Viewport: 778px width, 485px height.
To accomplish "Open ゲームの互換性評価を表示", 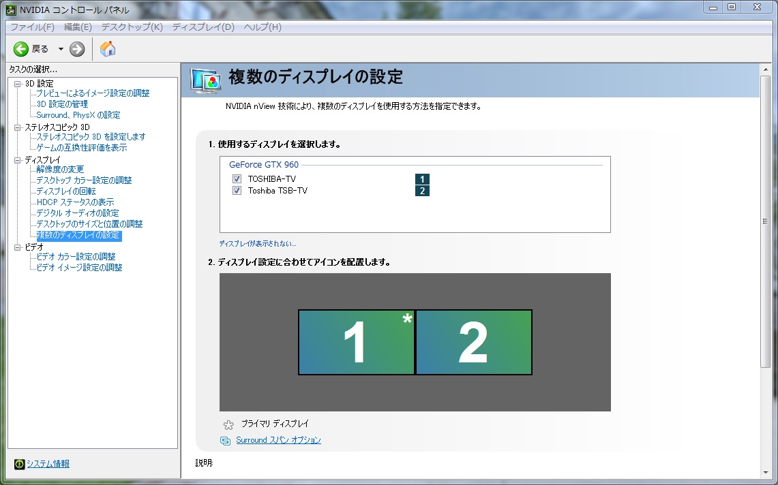I will [x=81, y=148].
